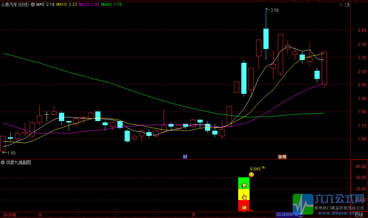Click the 2026/09/16/三 date label
Viewport: 368px width, 218px height.
click(x=289, y=215)
